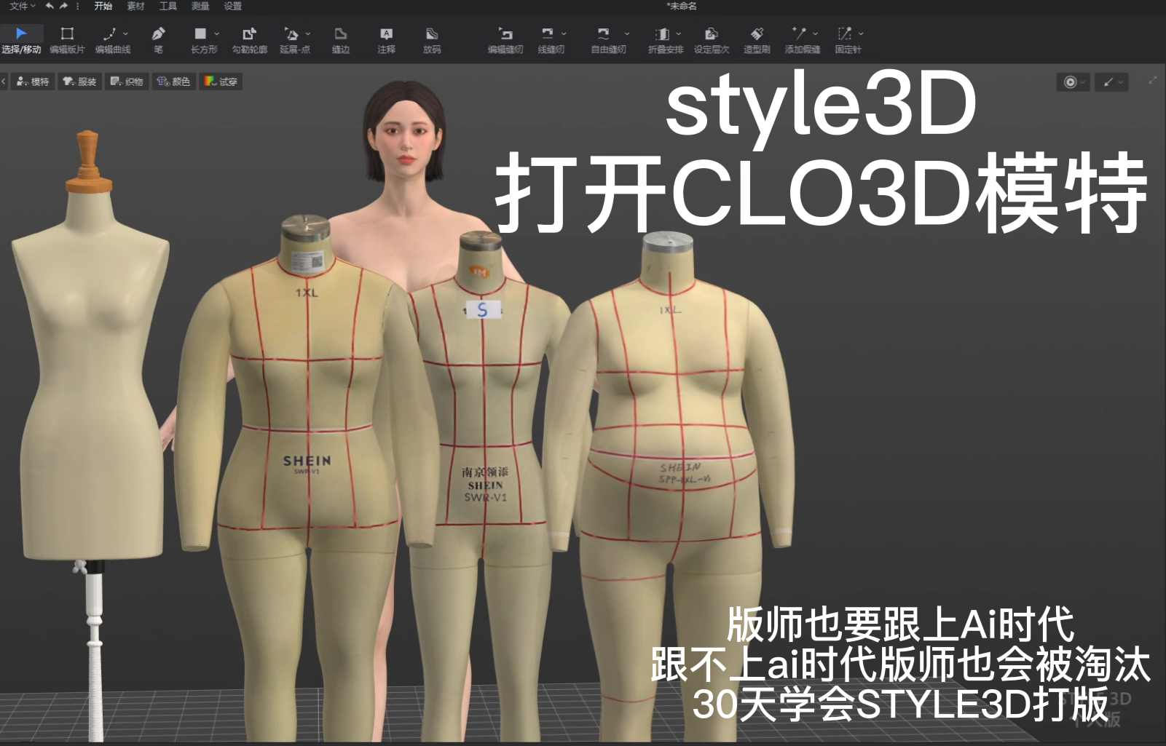This screenshot has width=1166, height=746.
Task: Switch to the 工具 tab
Action: pos(168,6)
